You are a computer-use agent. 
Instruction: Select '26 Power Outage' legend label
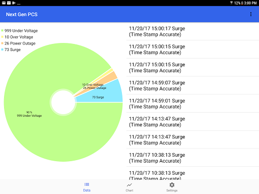20,43
